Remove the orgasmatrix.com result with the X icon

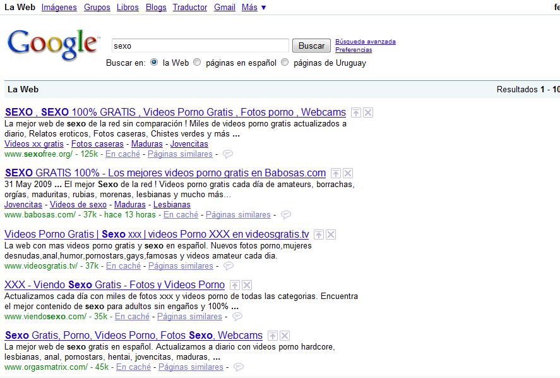[x=285, y=336]
